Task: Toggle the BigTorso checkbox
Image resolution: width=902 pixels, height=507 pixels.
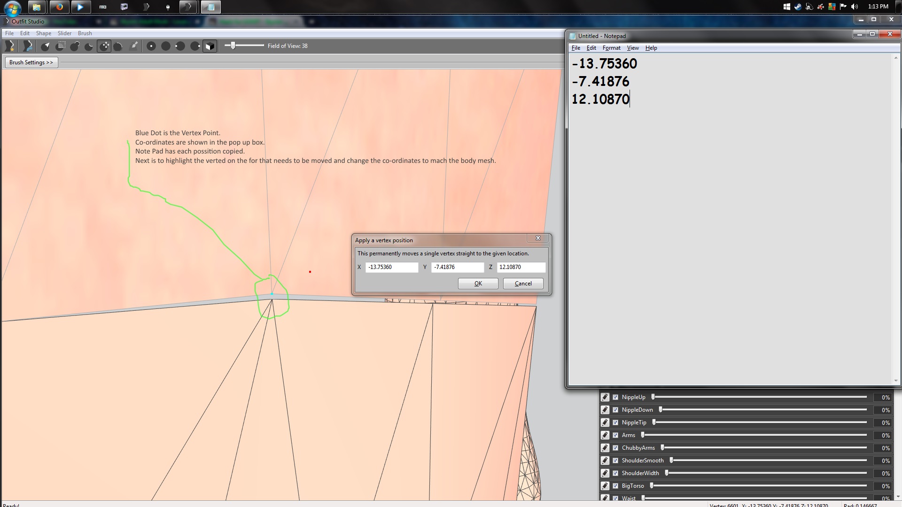Action: (x=615, y=486)
